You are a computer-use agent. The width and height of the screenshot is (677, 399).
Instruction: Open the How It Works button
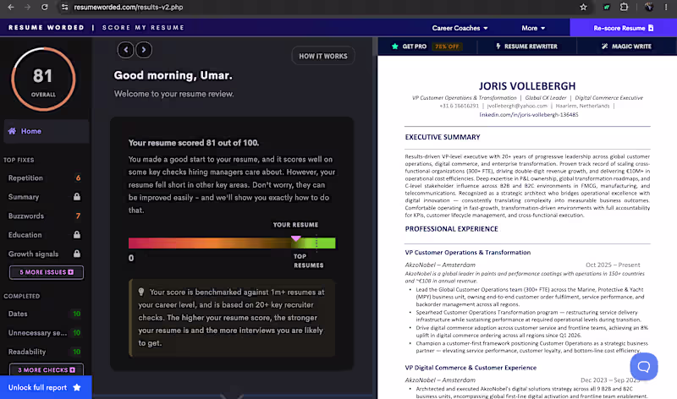coord(323,56)
